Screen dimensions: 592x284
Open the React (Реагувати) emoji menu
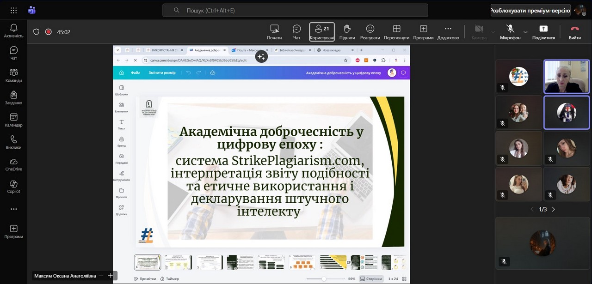(x=370, y=32)
